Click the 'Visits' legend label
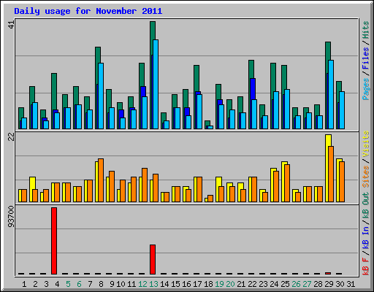Screen dimensions: 374x292 tap(366, 144)
